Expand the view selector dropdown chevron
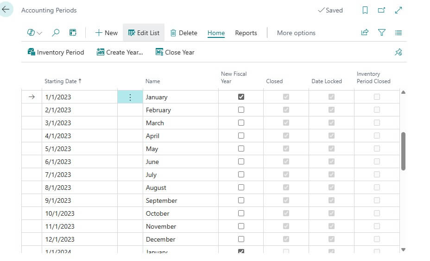The height and width of the screenshot is (261, 430). [39, 33]
